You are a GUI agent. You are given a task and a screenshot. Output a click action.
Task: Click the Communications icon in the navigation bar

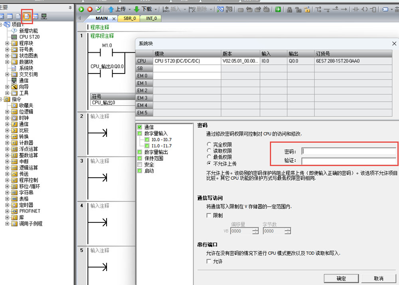(x=44, y=16)
